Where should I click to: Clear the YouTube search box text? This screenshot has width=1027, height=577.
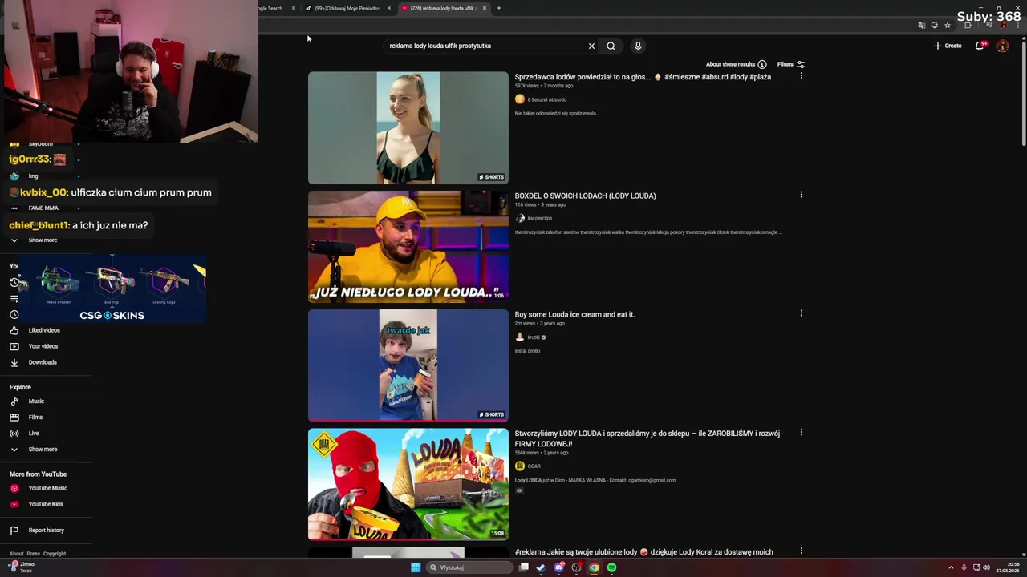(591, 46)
